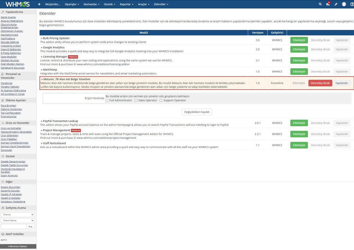Viewport: 354px width, 250px height.
Task: Open the admin user avatar icon
Action: [344, 4]
